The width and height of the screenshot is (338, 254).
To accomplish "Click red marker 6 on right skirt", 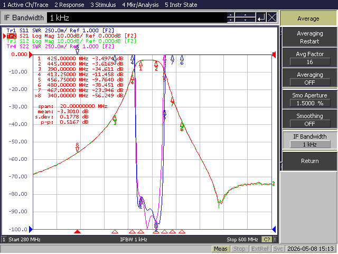I will coord(182,126).
